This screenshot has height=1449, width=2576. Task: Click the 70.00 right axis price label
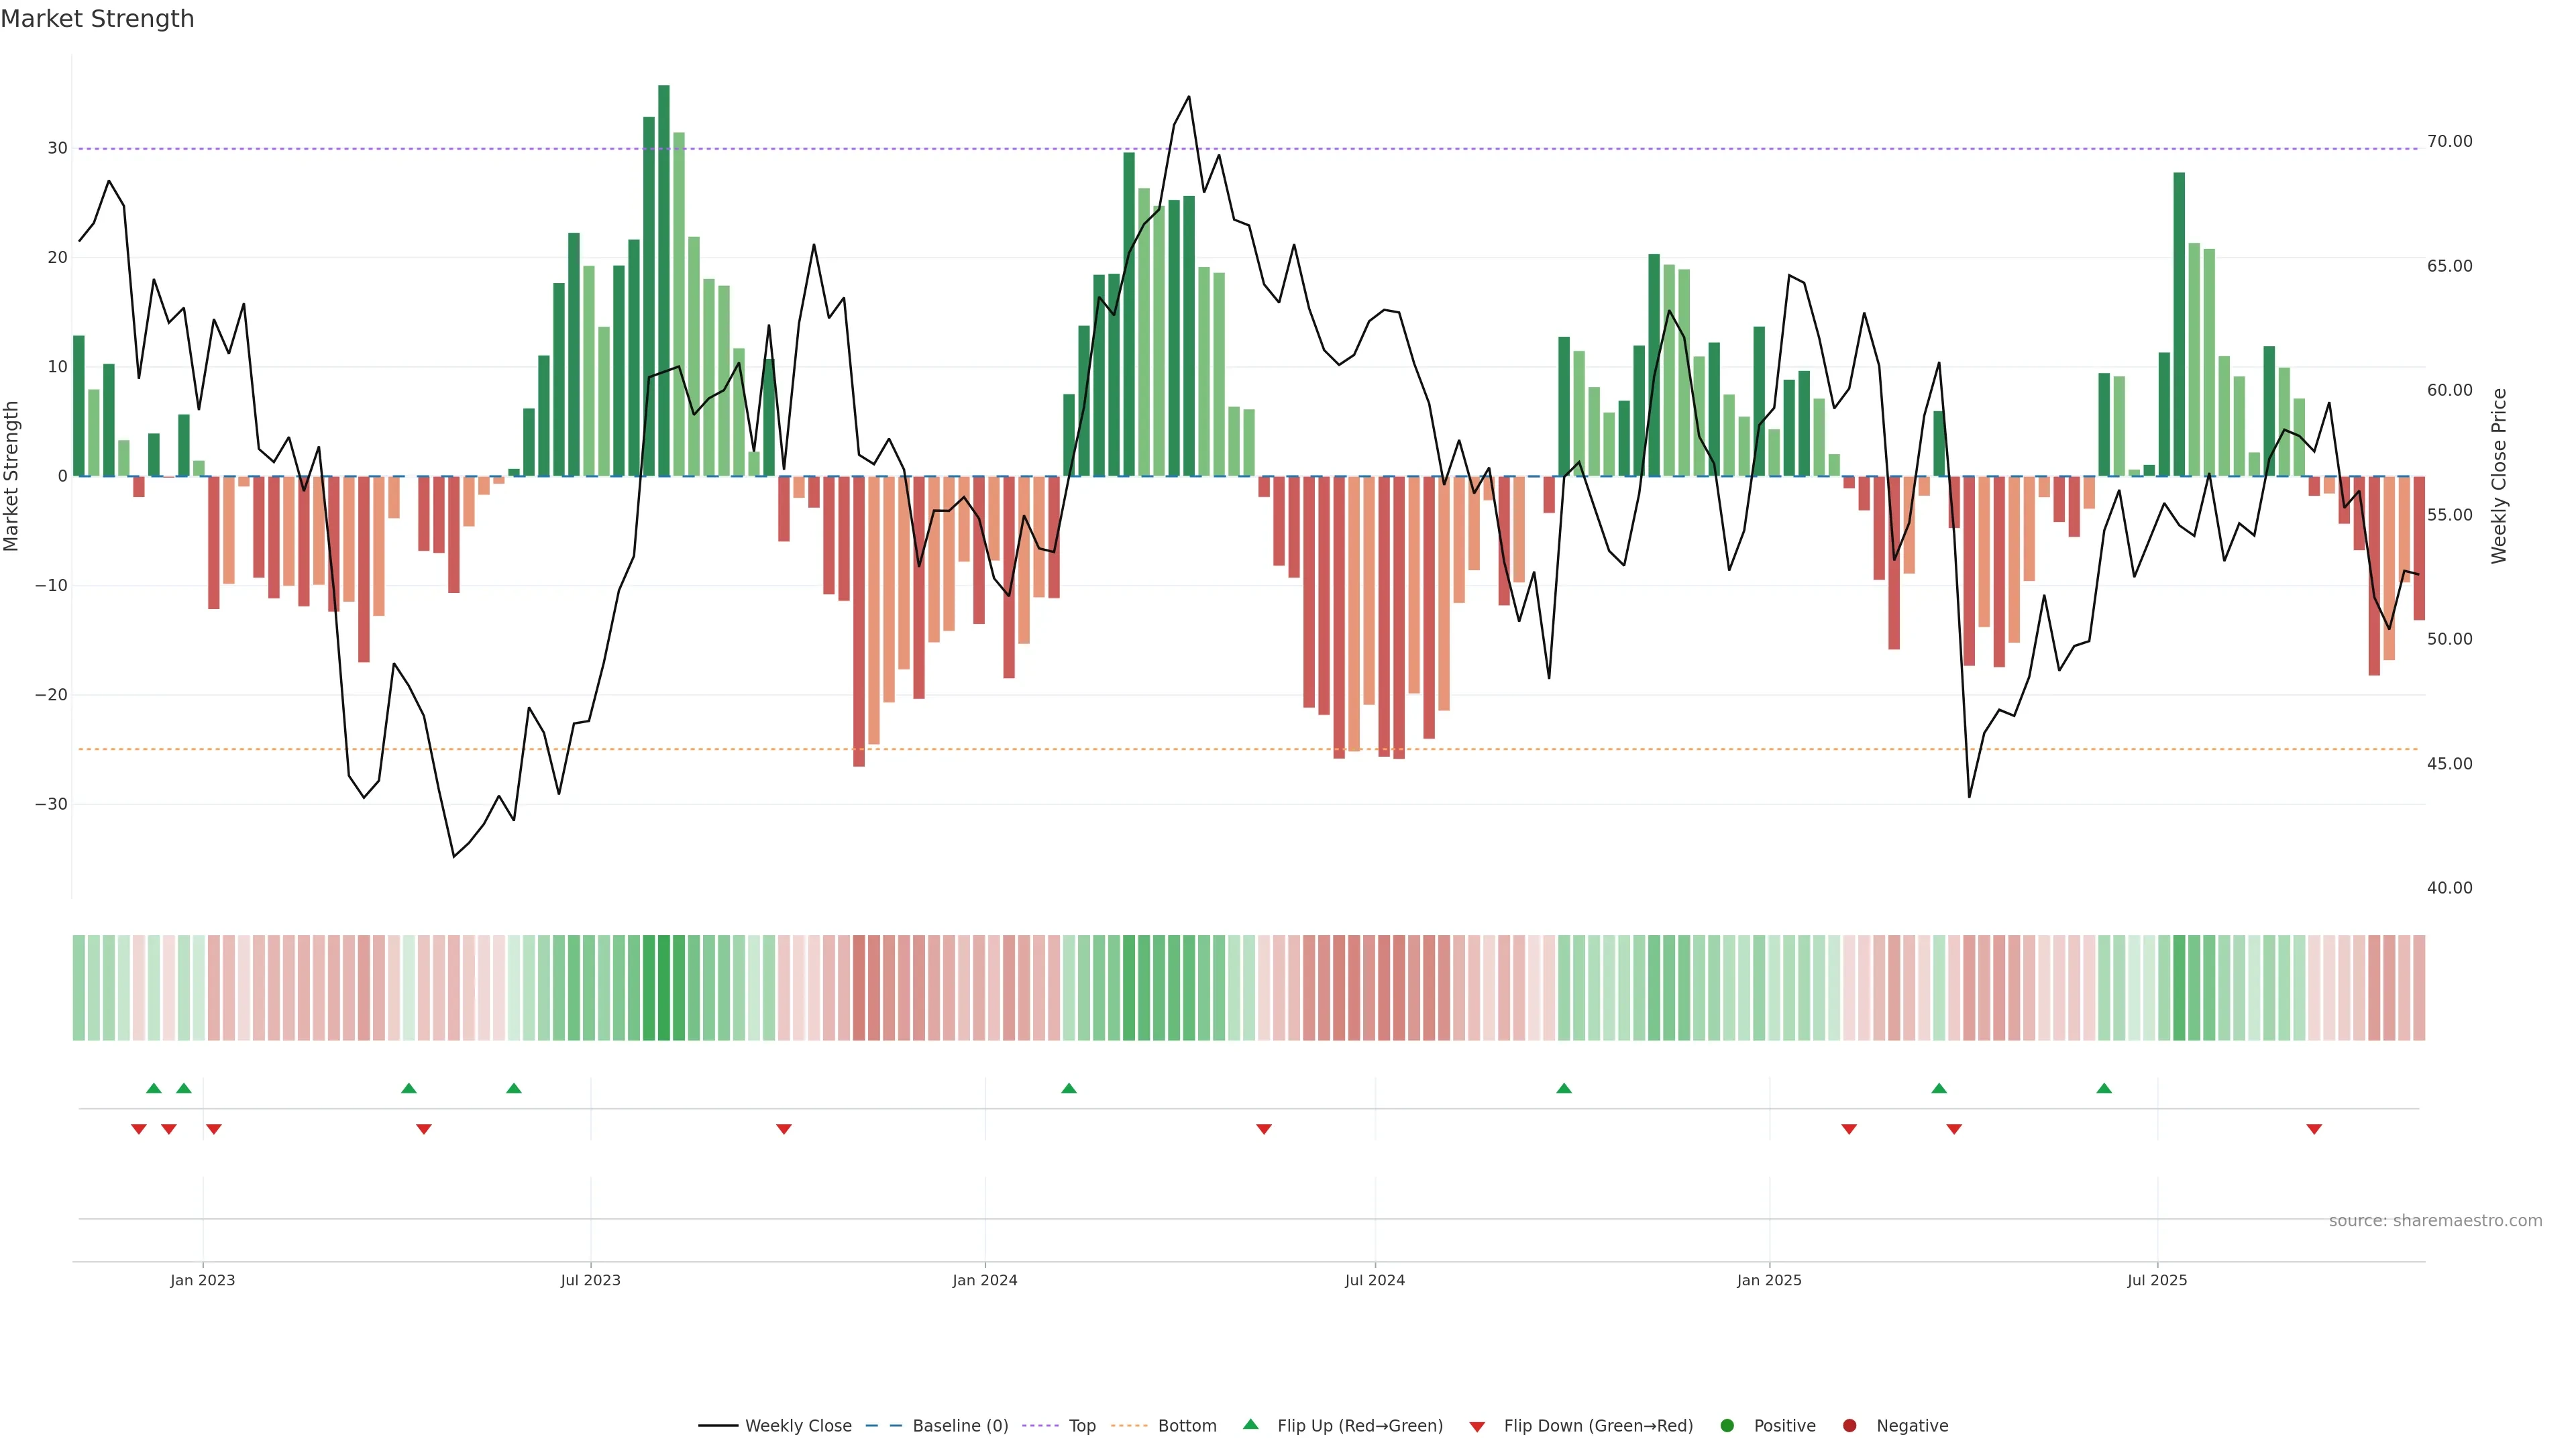coord(2449,141)
